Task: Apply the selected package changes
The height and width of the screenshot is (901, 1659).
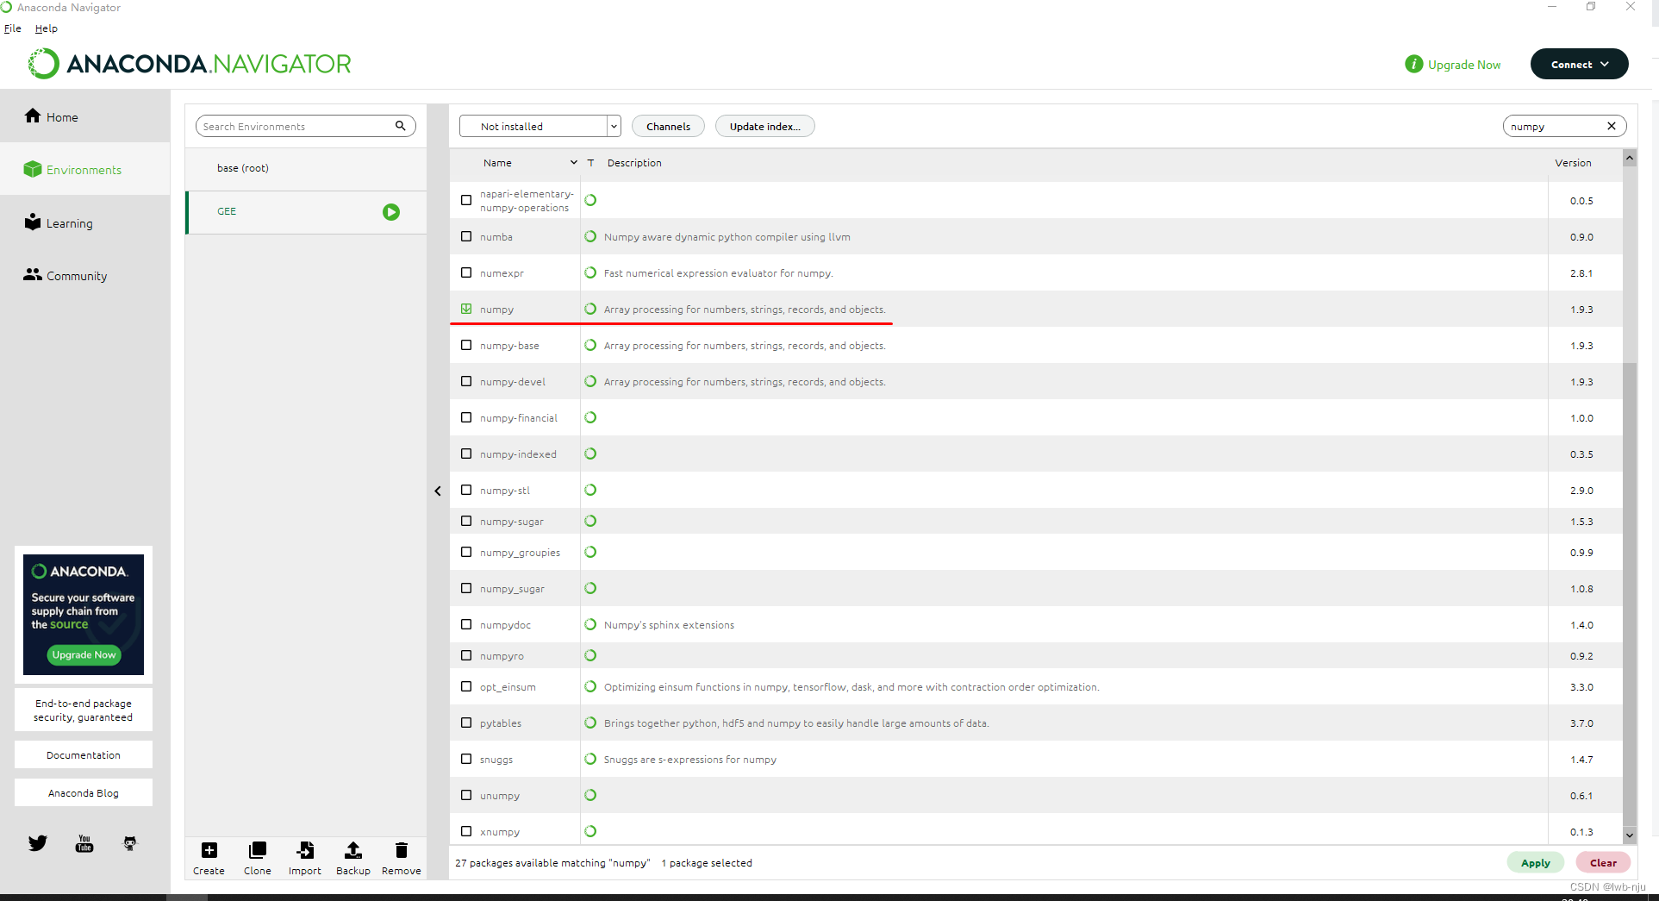Action: (x=1535, y=862)
